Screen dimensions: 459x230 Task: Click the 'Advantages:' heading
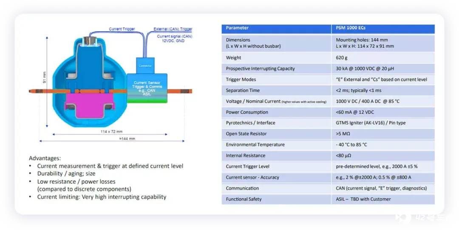point(45,158)
